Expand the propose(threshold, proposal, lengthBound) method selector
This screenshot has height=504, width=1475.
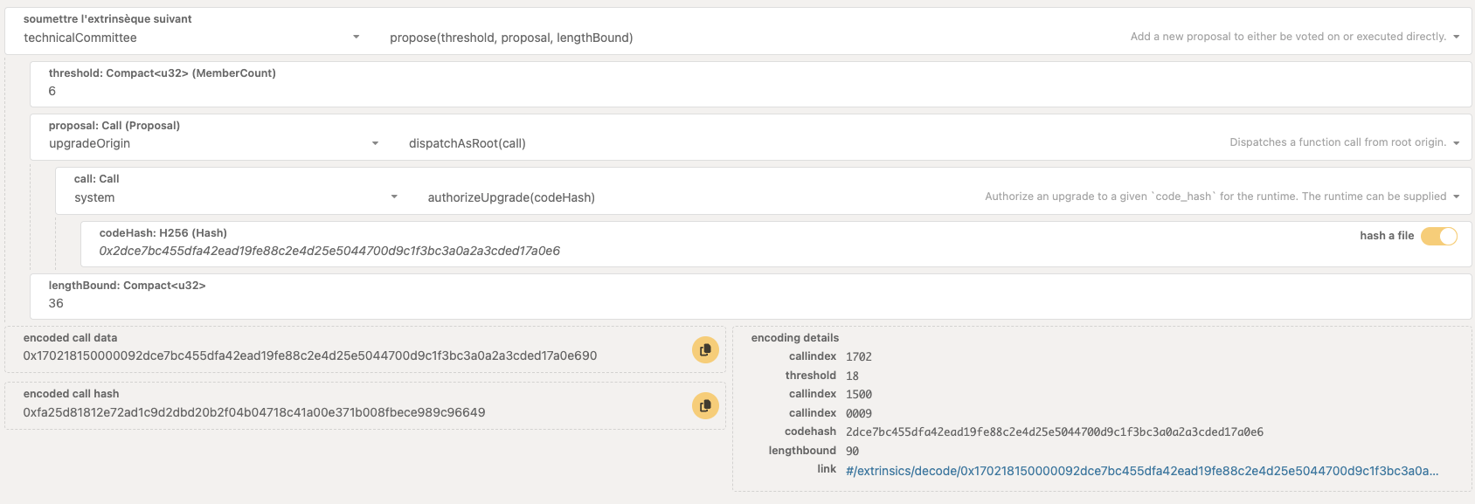pos(924,38)
